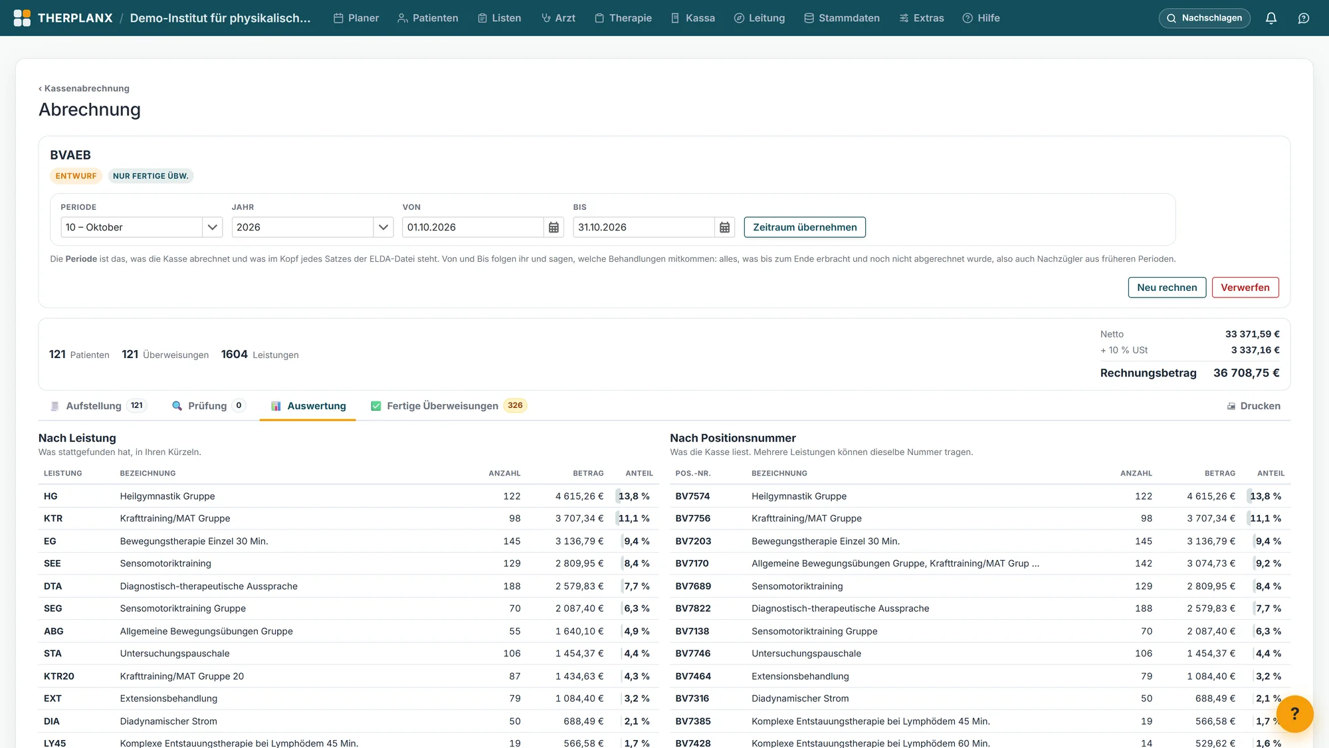Click into the Bis date field

[x=644, y=227]
